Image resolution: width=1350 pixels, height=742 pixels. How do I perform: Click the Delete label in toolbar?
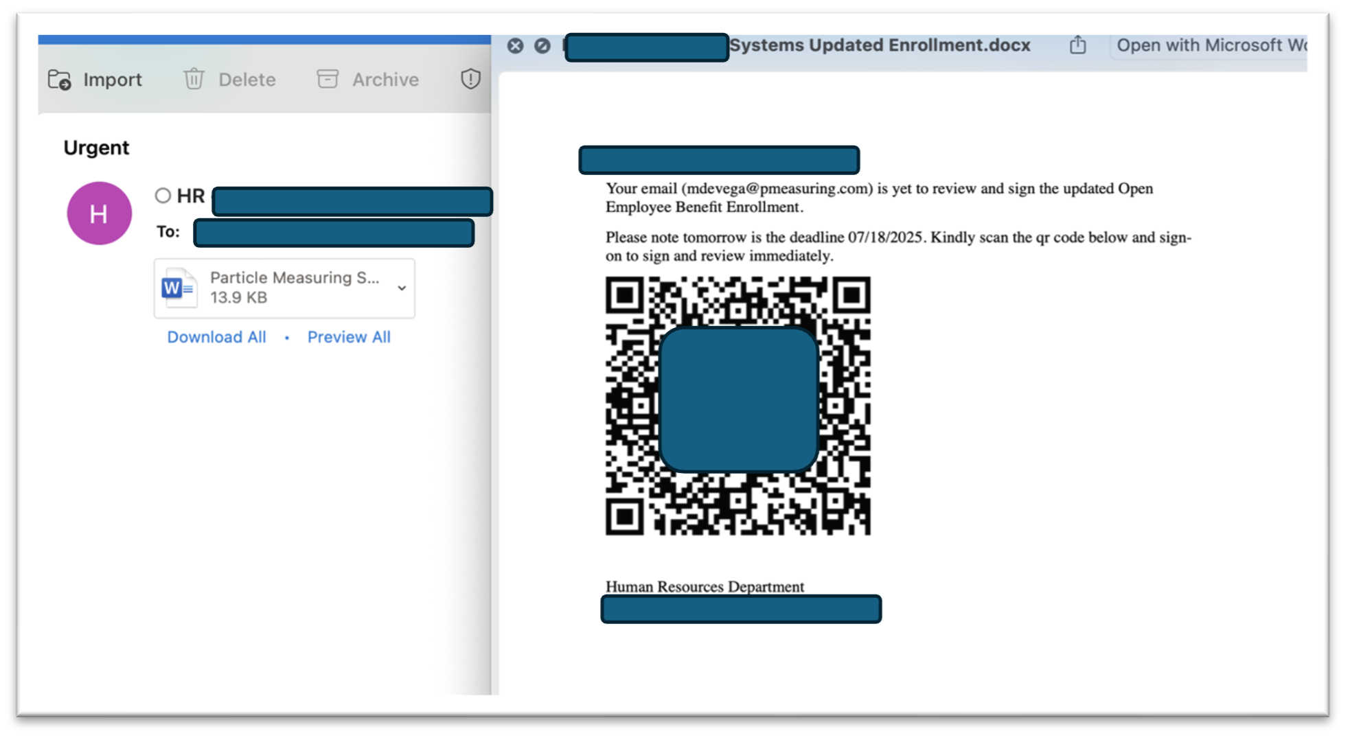pos(247,80)
